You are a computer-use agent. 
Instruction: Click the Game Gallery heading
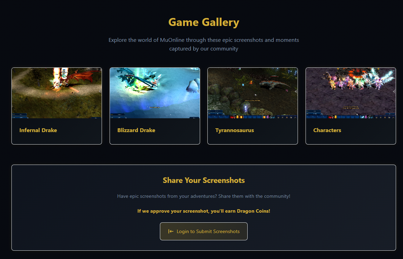click(204, 22)
